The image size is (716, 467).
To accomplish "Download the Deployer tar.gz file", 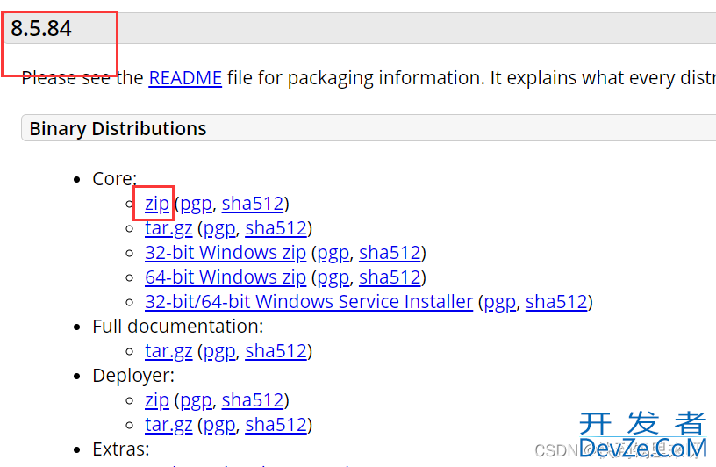I will coord(168,425).
